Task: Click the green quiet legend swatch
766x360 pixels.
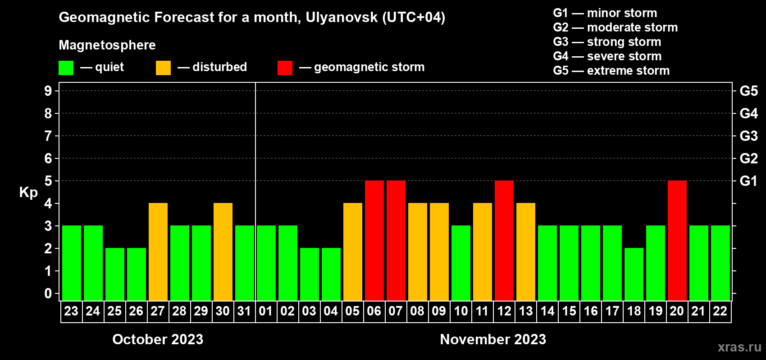Action: click(66, 68)
